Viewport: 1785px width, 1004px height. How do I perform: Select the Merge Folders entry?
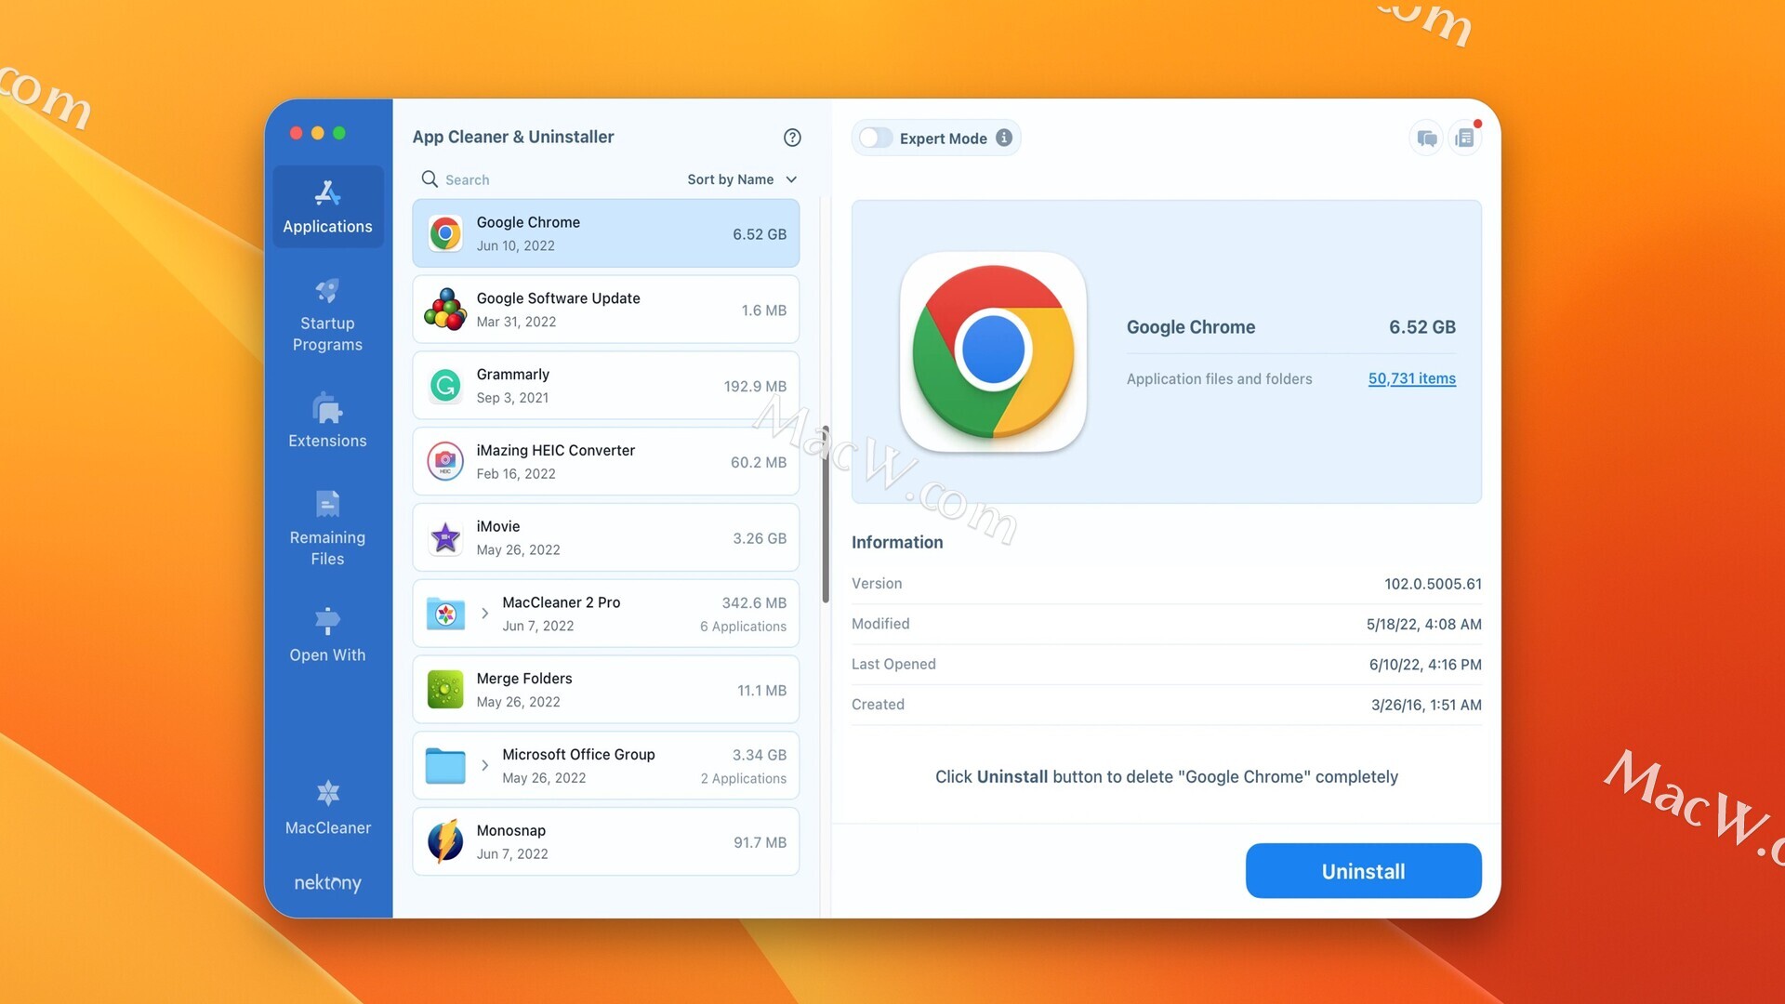pos(606,690)
